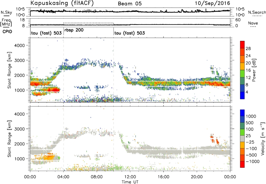Click the -1000 velocity colorbar tick label
The image size is (266, 184).
tap(253, 161)
